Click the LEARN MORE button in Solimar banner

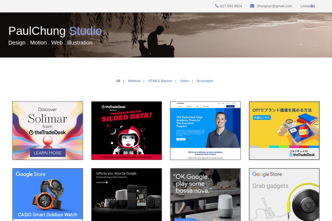pyautogui.click(x=47, y=153)
